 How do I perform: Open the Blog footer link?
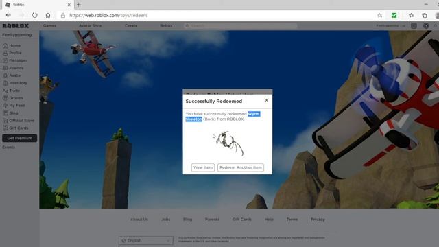(x=187, y=220)
